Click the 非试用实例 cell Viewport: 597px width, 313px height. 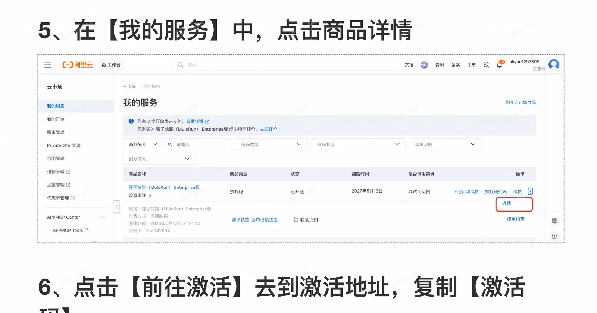coord(419,192)
